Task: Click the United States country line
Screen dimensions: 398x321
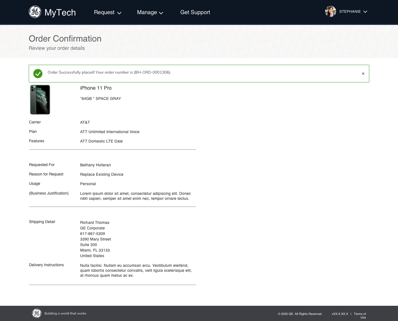Action: (x=92, y=256)
